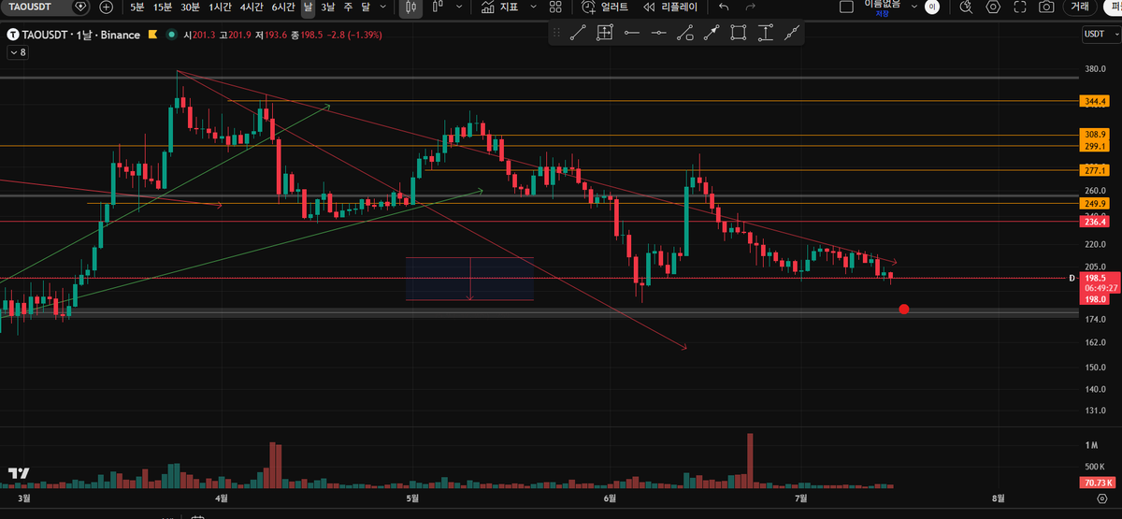Expand the timeframe list dropdown arrow
This screenshot has width=1122, height=519.
383,7
